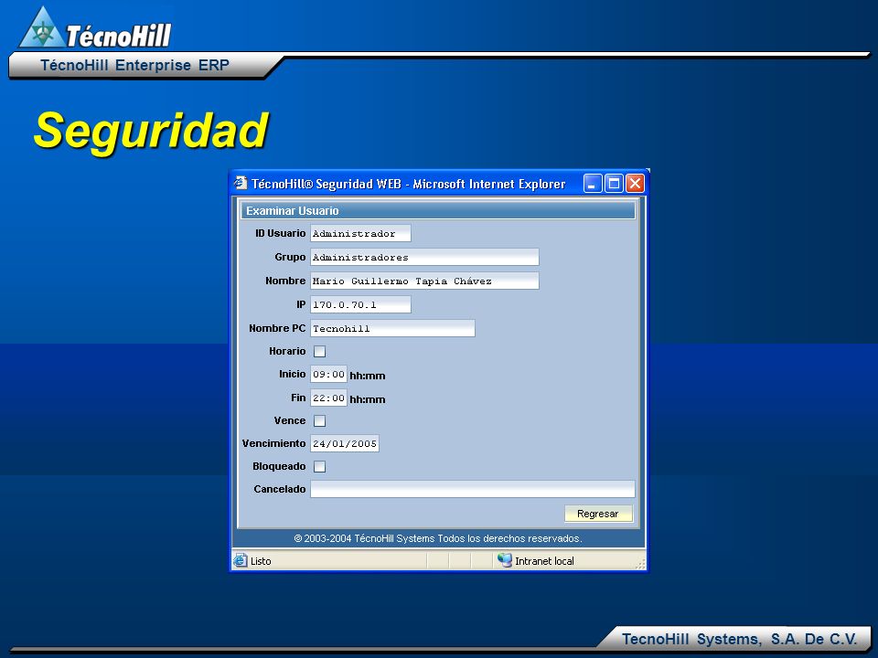Click the Examinar Usuario header
The image size is (878, 658).
click(x=438, y=211)
